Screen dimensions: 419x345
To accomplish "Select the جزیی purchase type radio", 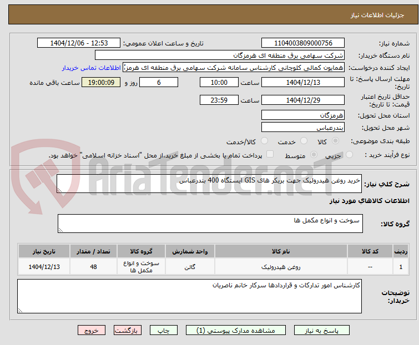I will [x=349, y=155].
